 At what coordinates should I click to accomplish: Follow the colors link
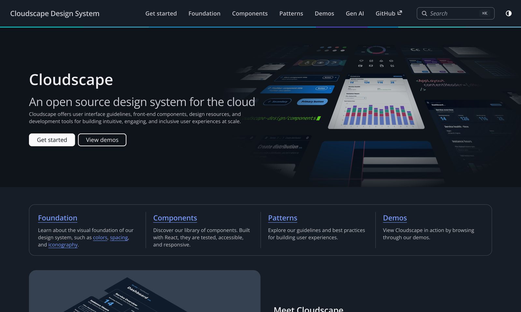point(100,238)
